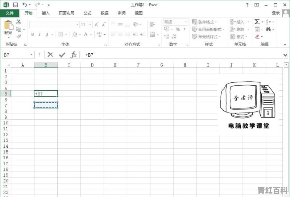
Task: Click the Insert Function fx button
Action: click(x=74, y=55)
